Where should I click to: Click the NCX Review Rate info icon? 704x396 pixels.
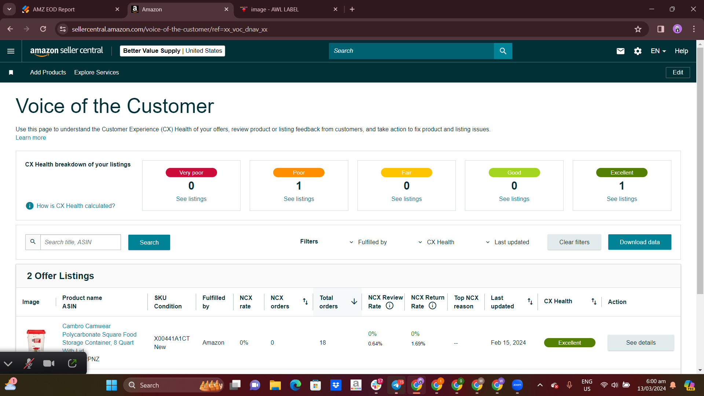coord(390,306)
